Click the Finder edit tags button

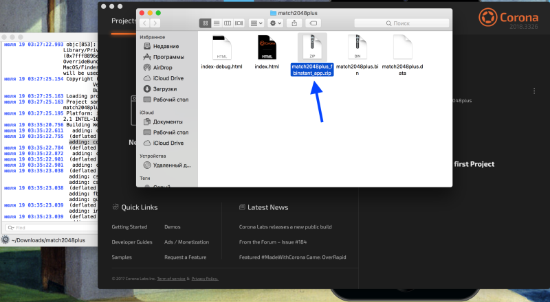tap(313, 23)
